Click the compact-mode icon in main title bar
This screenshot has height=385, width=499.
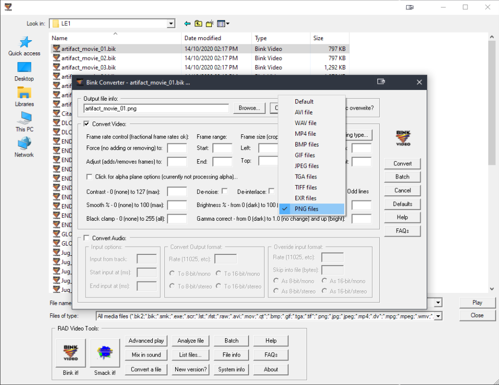click(x=409, y=7)
